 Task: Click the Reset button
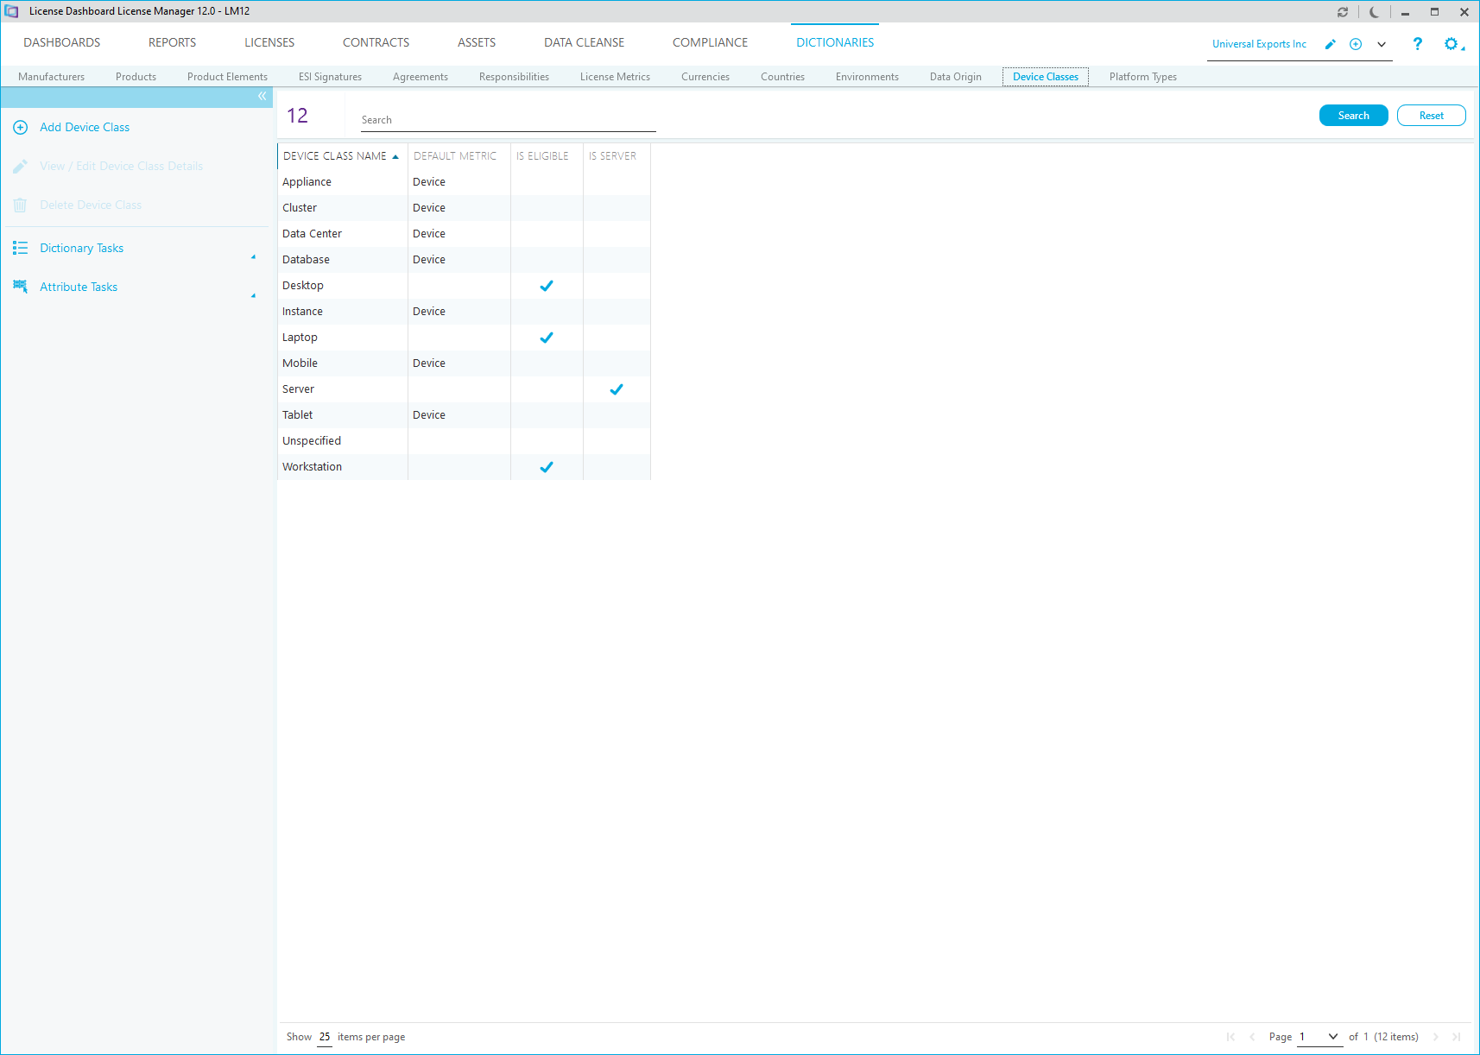(x=1431, y=116)
